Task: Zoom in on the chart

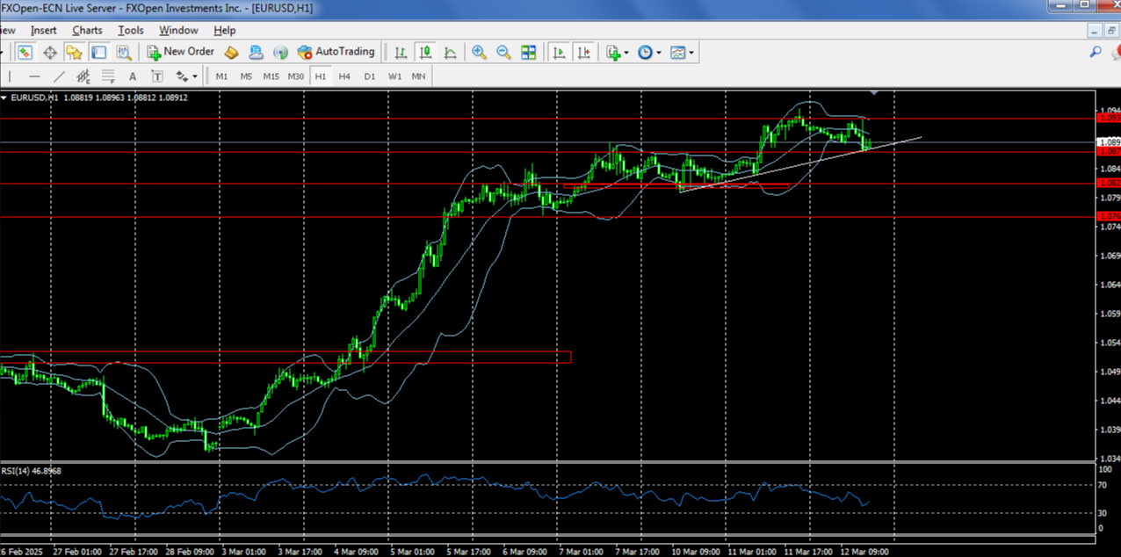Action: tap(479, 52)
